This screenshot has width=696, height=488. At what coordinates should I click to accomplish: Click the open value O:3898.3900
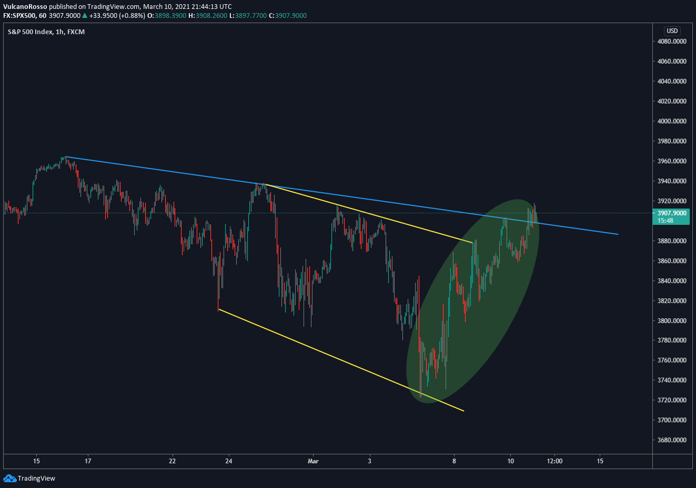[166, 16]
